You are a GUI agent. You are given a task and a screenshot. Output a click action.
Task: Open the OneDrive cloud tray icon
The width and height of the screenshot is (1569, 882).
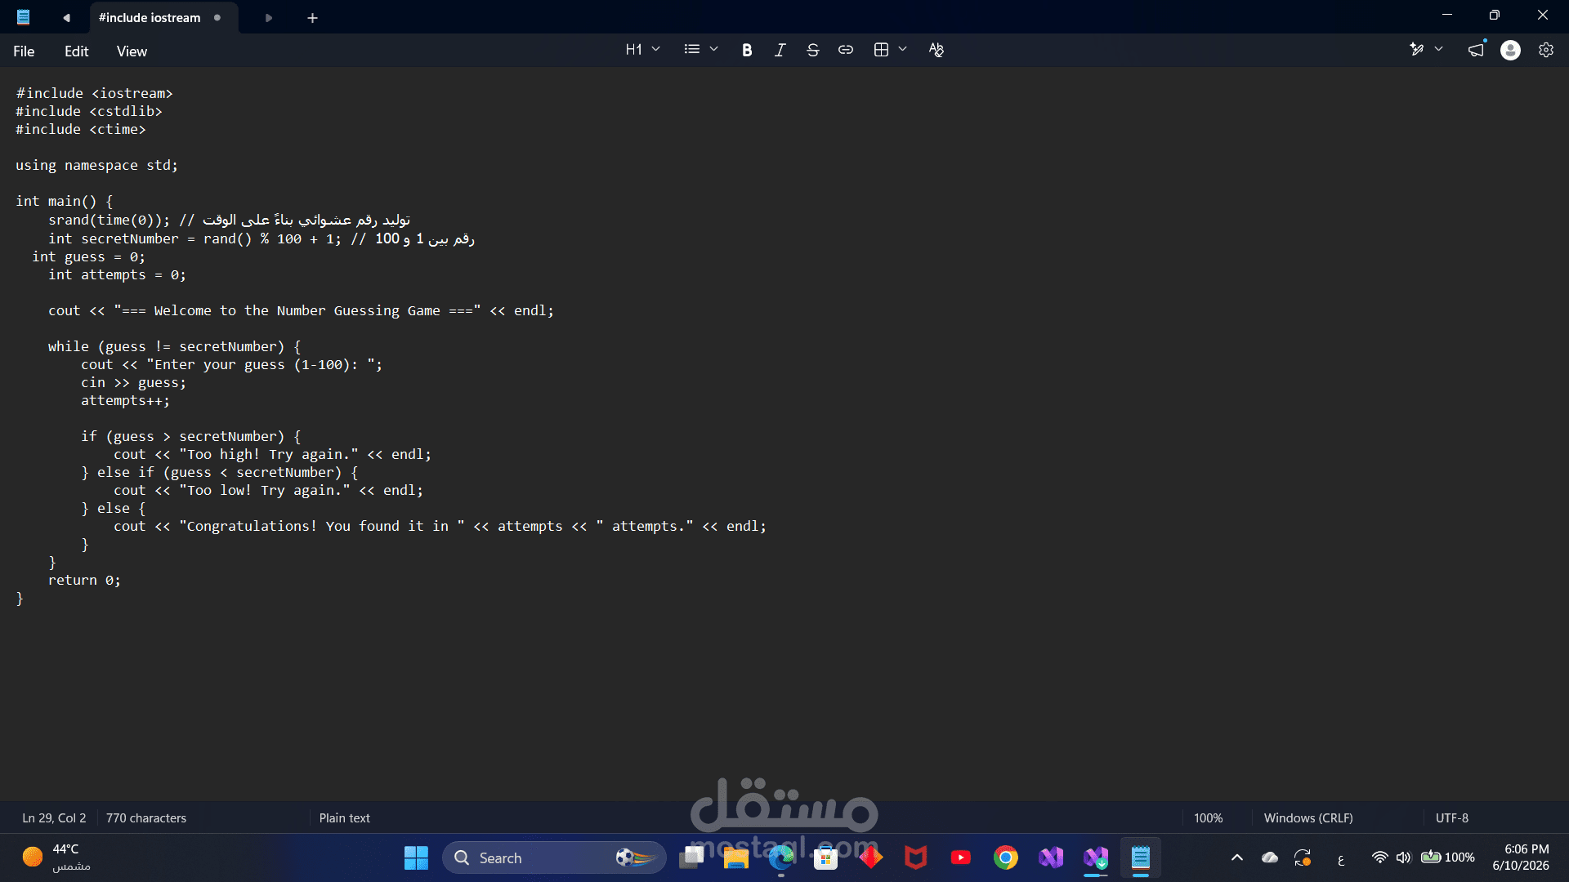coord(1270,857)
